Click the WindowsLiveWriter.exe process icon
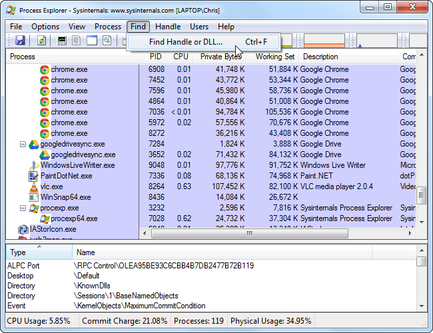Image resolution: width=433 pixels, height=333 pixels. pos(34,165)
